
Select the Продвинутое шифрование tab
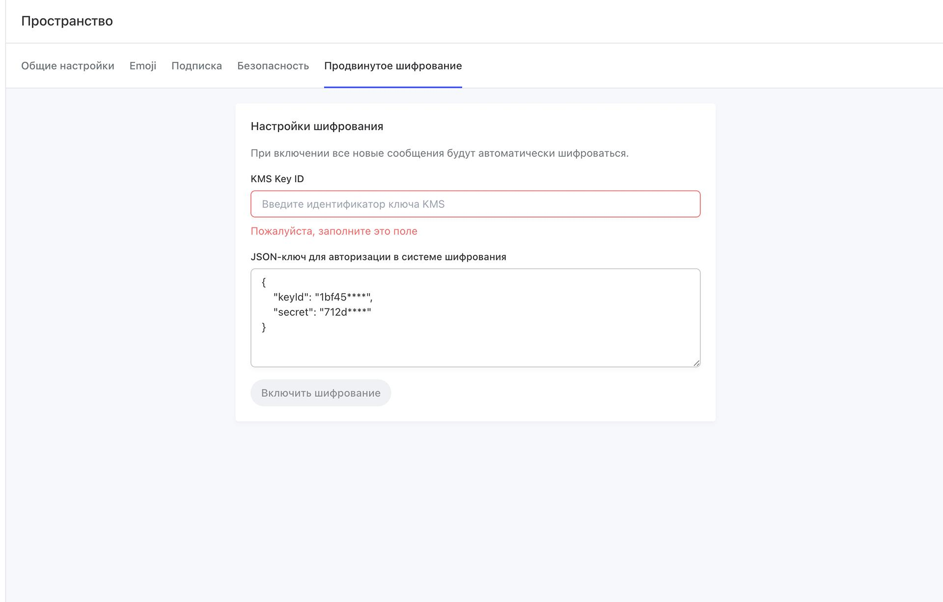(392, 66)
